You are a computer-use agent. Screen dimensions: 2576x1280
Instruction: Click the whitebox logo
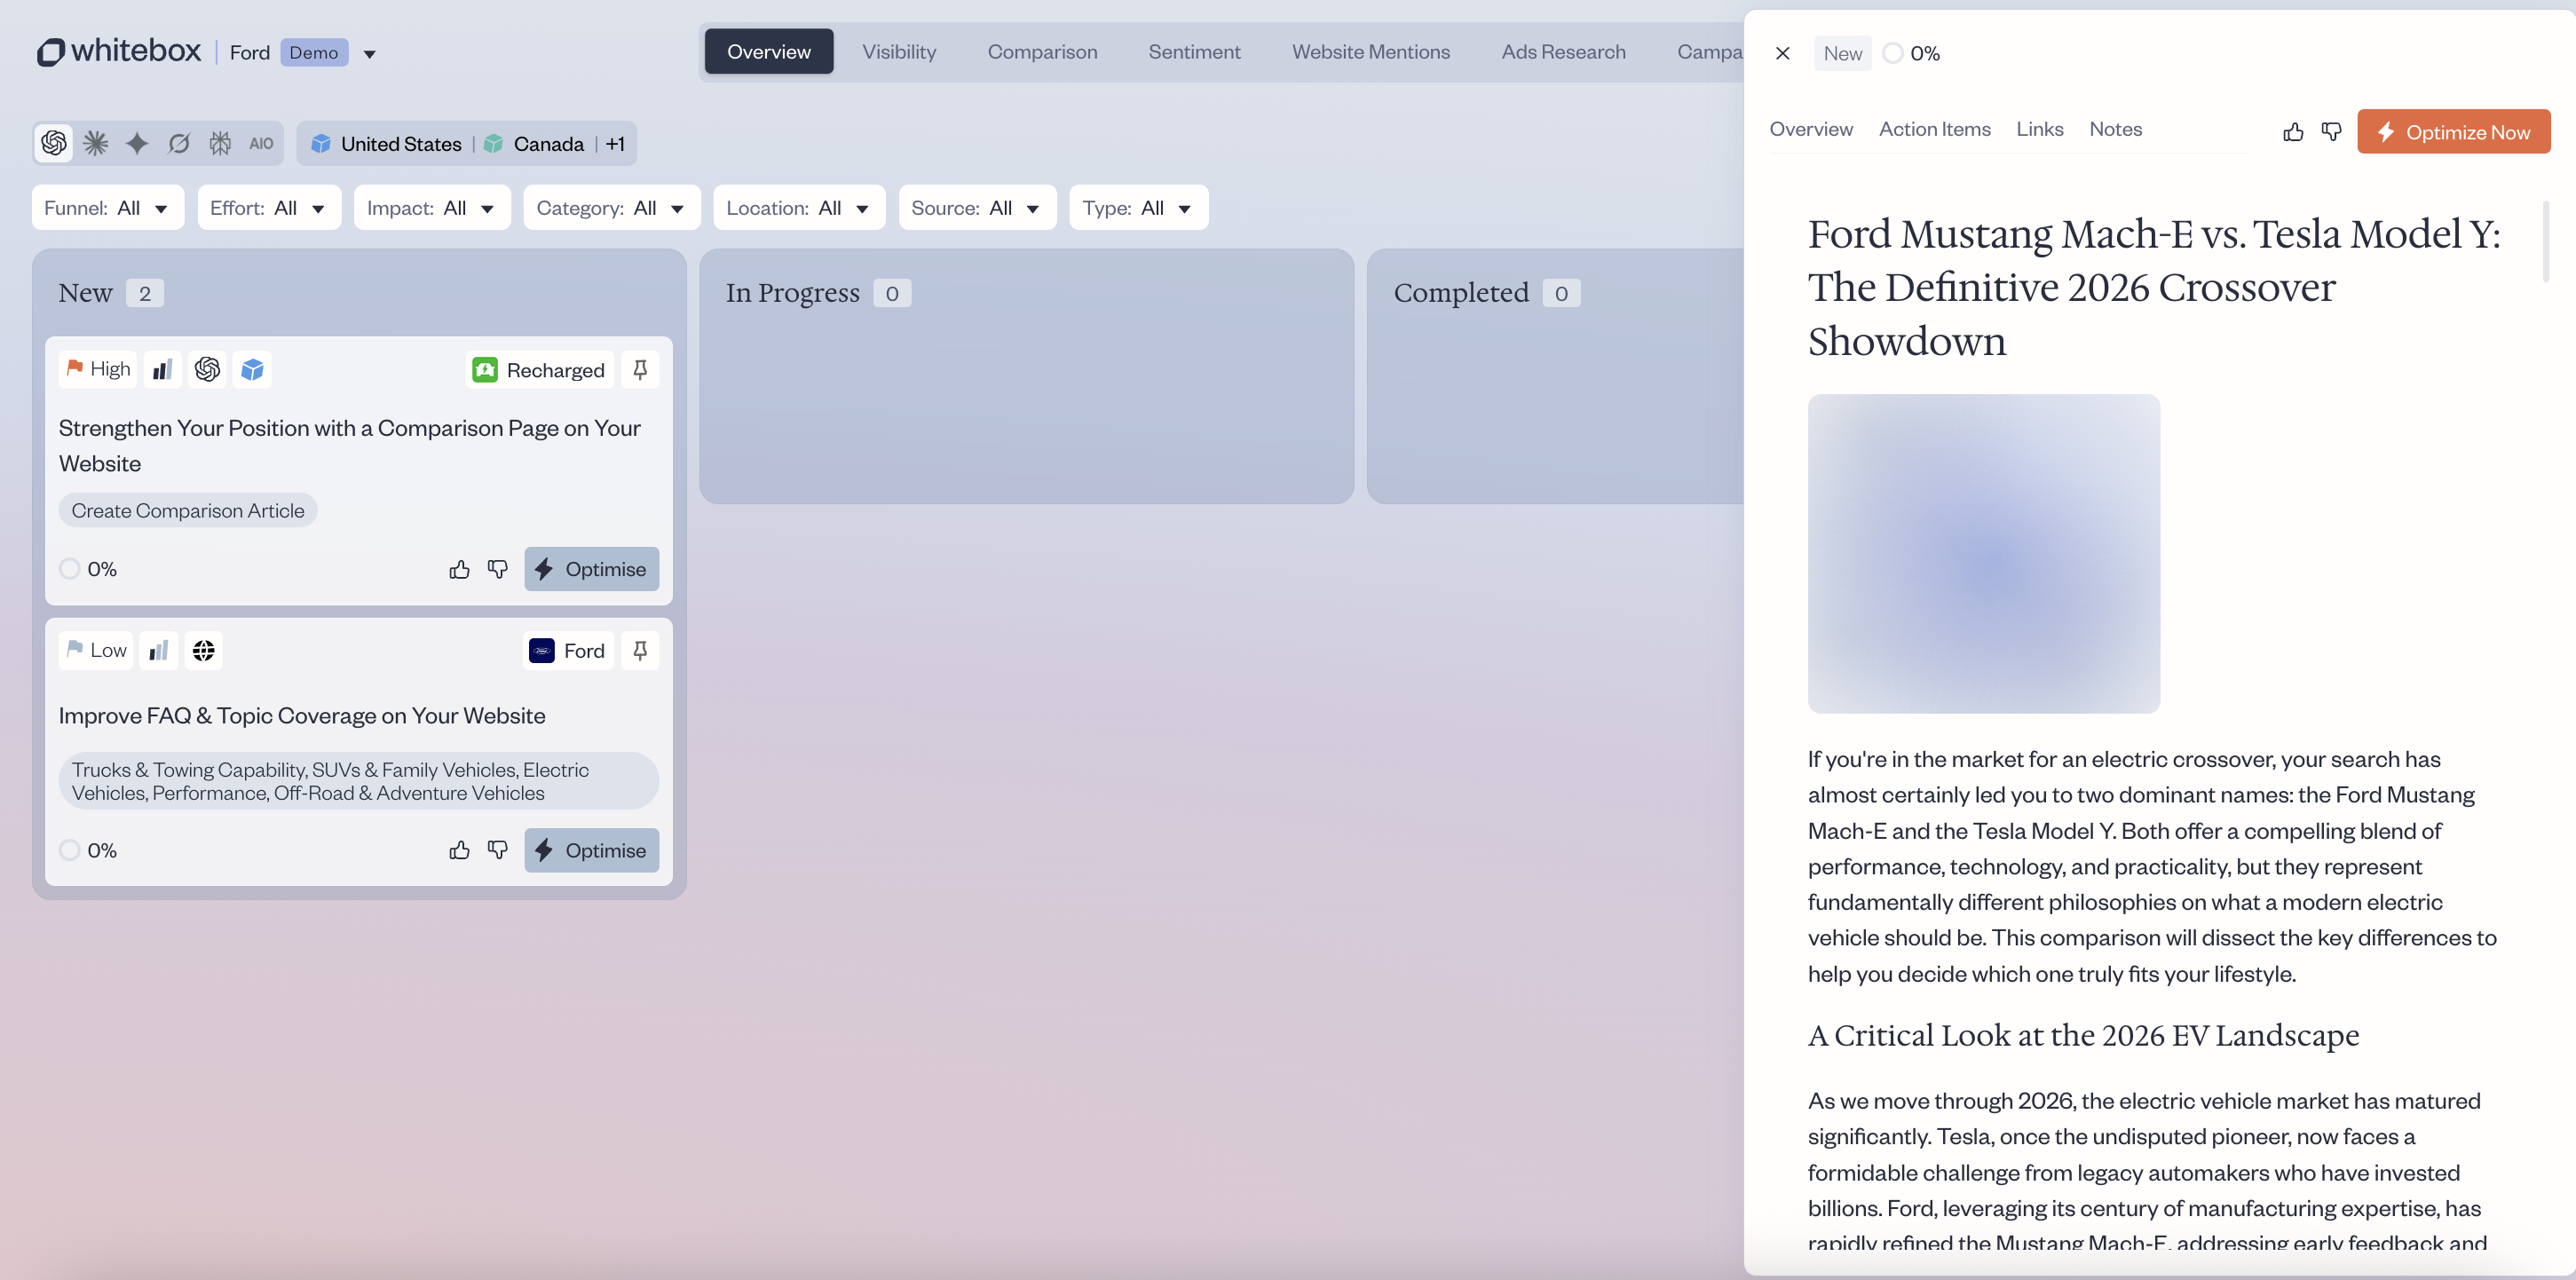click(x=119, y=52)
